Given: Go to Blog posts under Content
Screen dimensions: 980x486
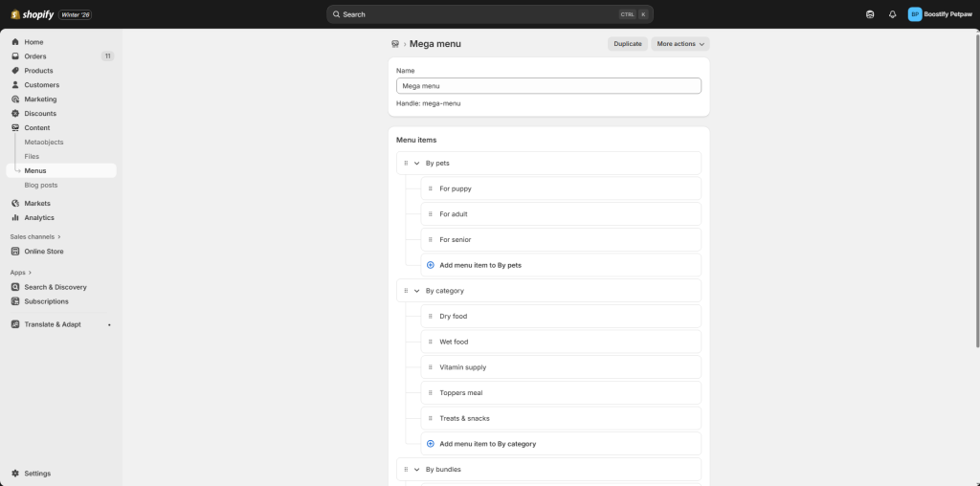Looking at the screenshot, I should click(x=41, y=185).
